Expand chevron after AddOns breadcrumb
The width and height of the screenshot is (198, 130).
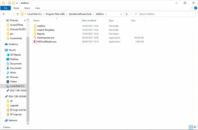point(106,14)
